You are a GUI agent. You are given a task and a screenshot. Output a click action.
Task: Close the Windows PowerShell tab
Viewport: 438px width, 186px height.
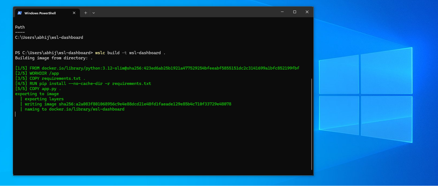coord(74,13)
